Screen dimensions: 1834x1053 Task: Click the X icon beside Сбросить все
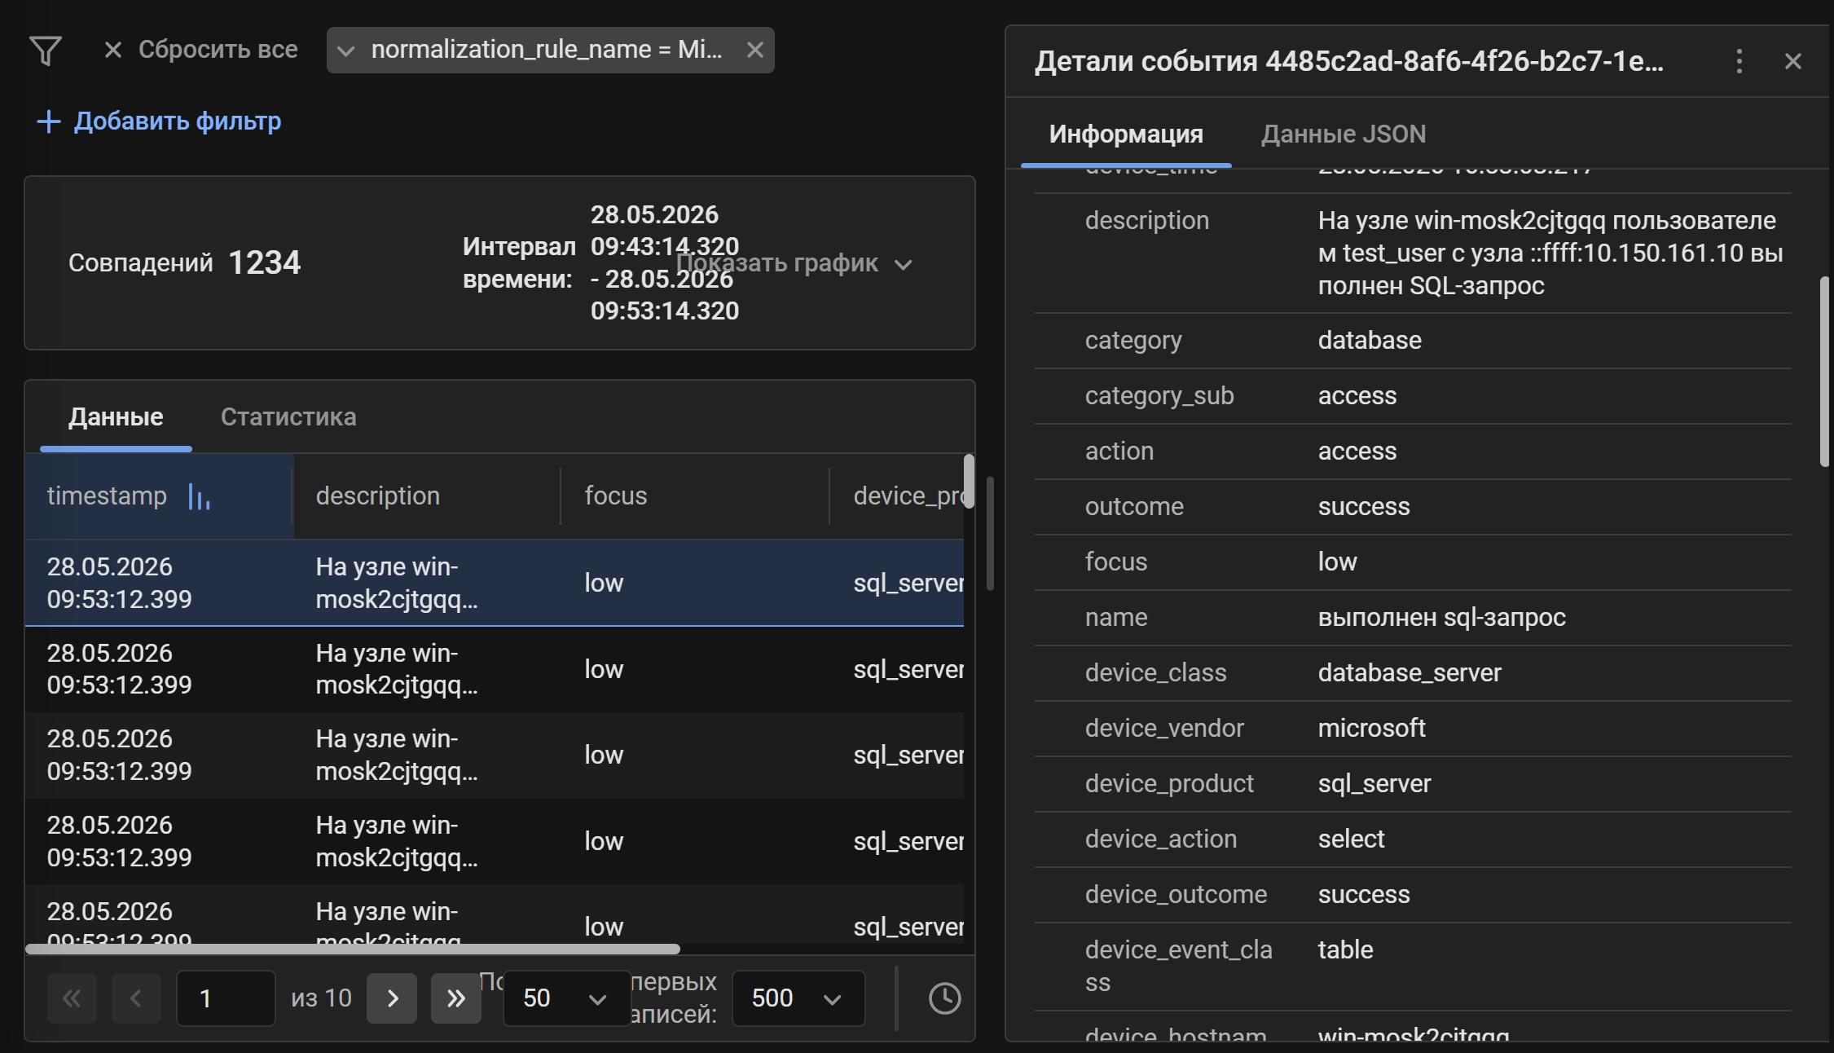pyautogui.click(x=113, y=51)
